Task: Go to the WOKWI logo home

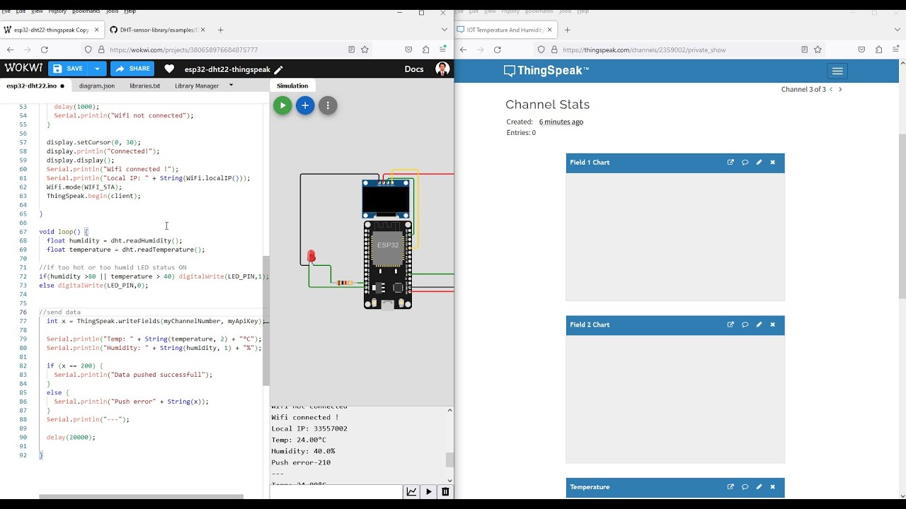Action: 23,69
